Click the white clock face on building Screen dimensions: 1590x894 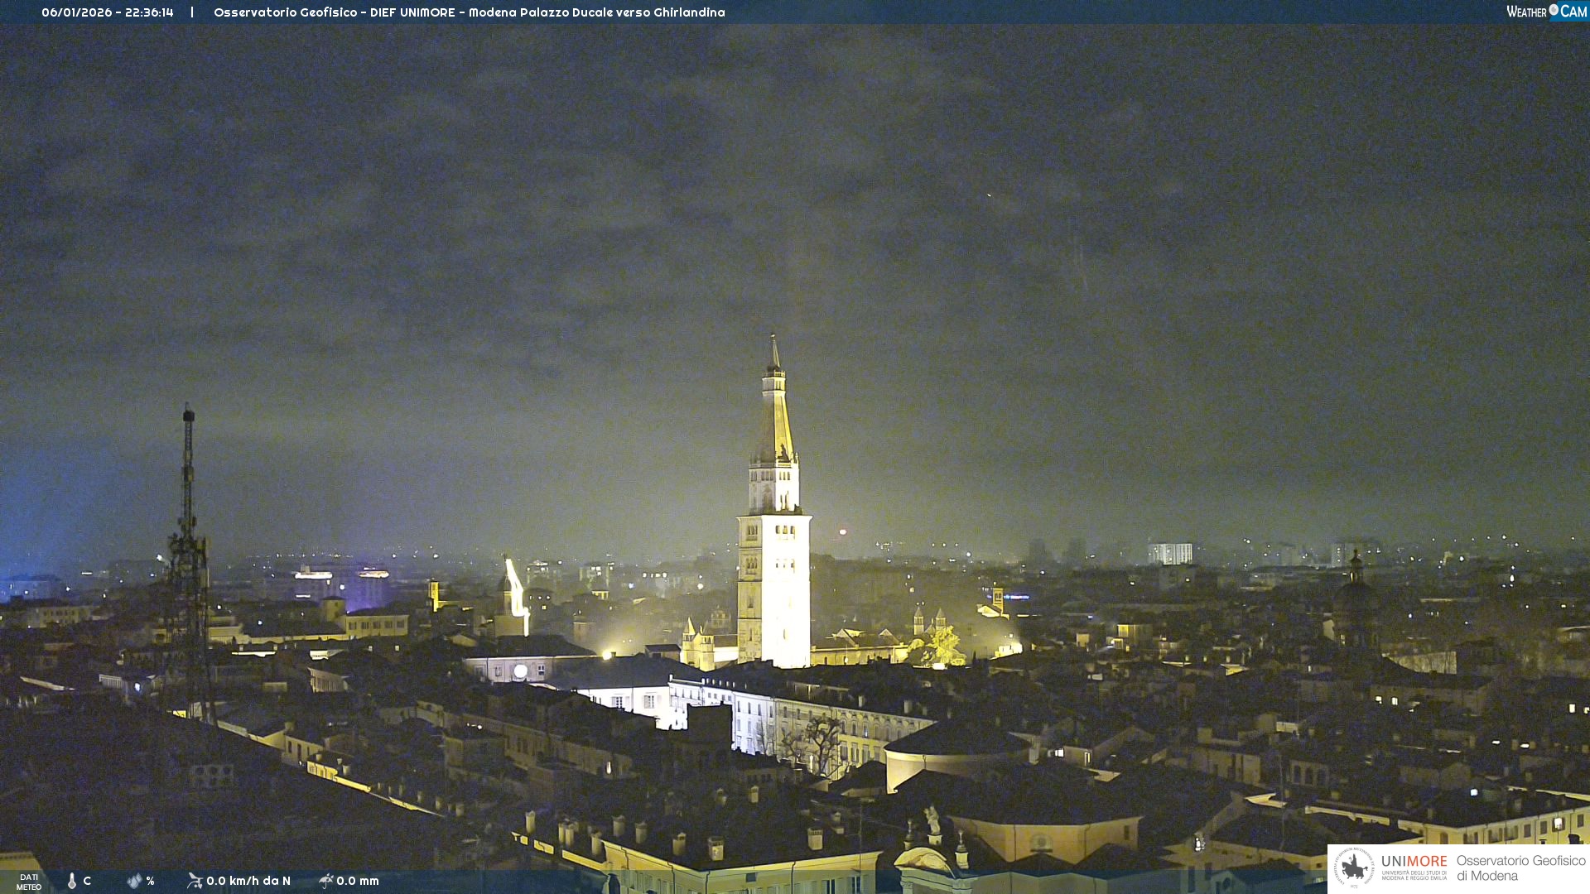tap(520, 671)
